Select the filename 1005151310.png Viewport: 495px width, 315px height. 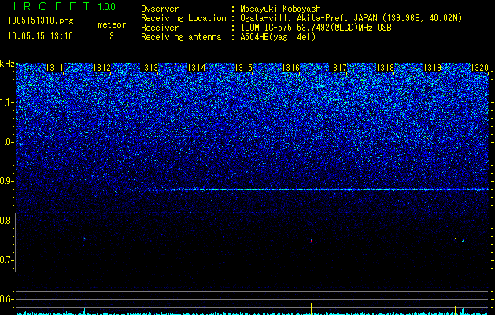tap(41, 21)
